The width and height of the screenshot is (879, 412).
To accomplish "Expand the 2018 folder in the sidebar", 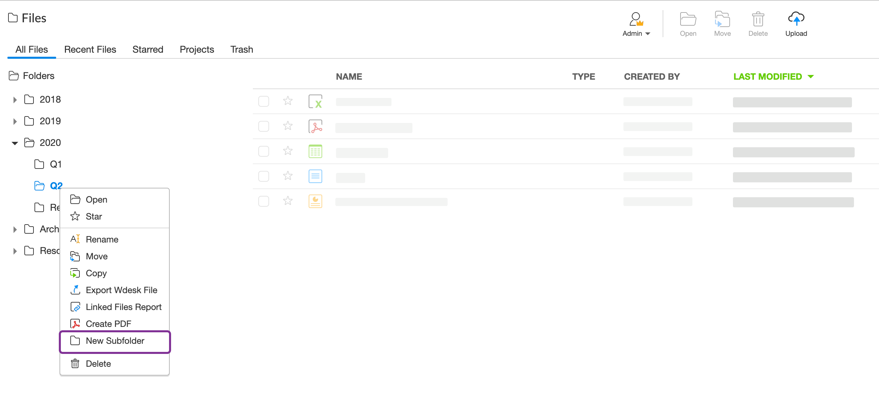I will coord(15,99).
